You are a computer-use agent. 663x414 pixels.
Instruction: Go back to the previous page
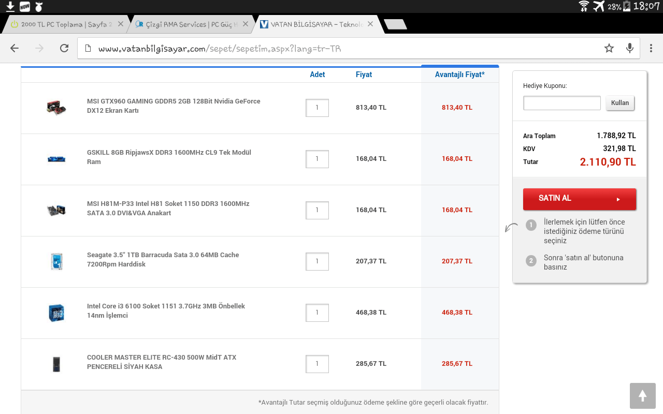[x=15, y=48]
